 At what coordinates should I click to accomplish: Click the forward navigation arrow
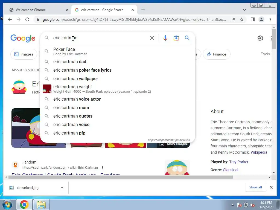pos(19,19)
